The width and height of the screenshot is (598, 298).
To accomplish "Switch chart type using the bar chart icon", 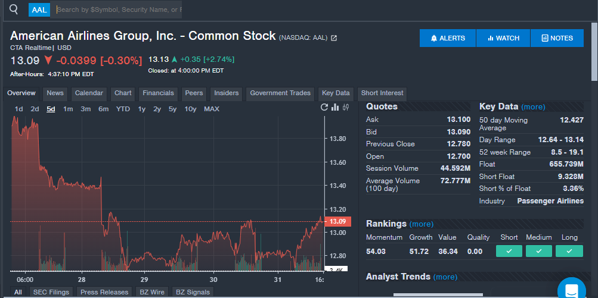I will coord(335,108).
